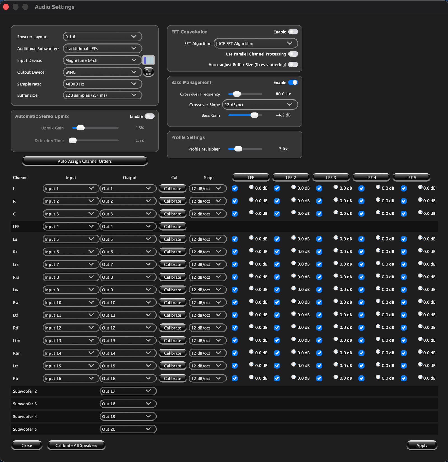
Task: Click the LFE 3 column header button
Action: tap(331, 178)
